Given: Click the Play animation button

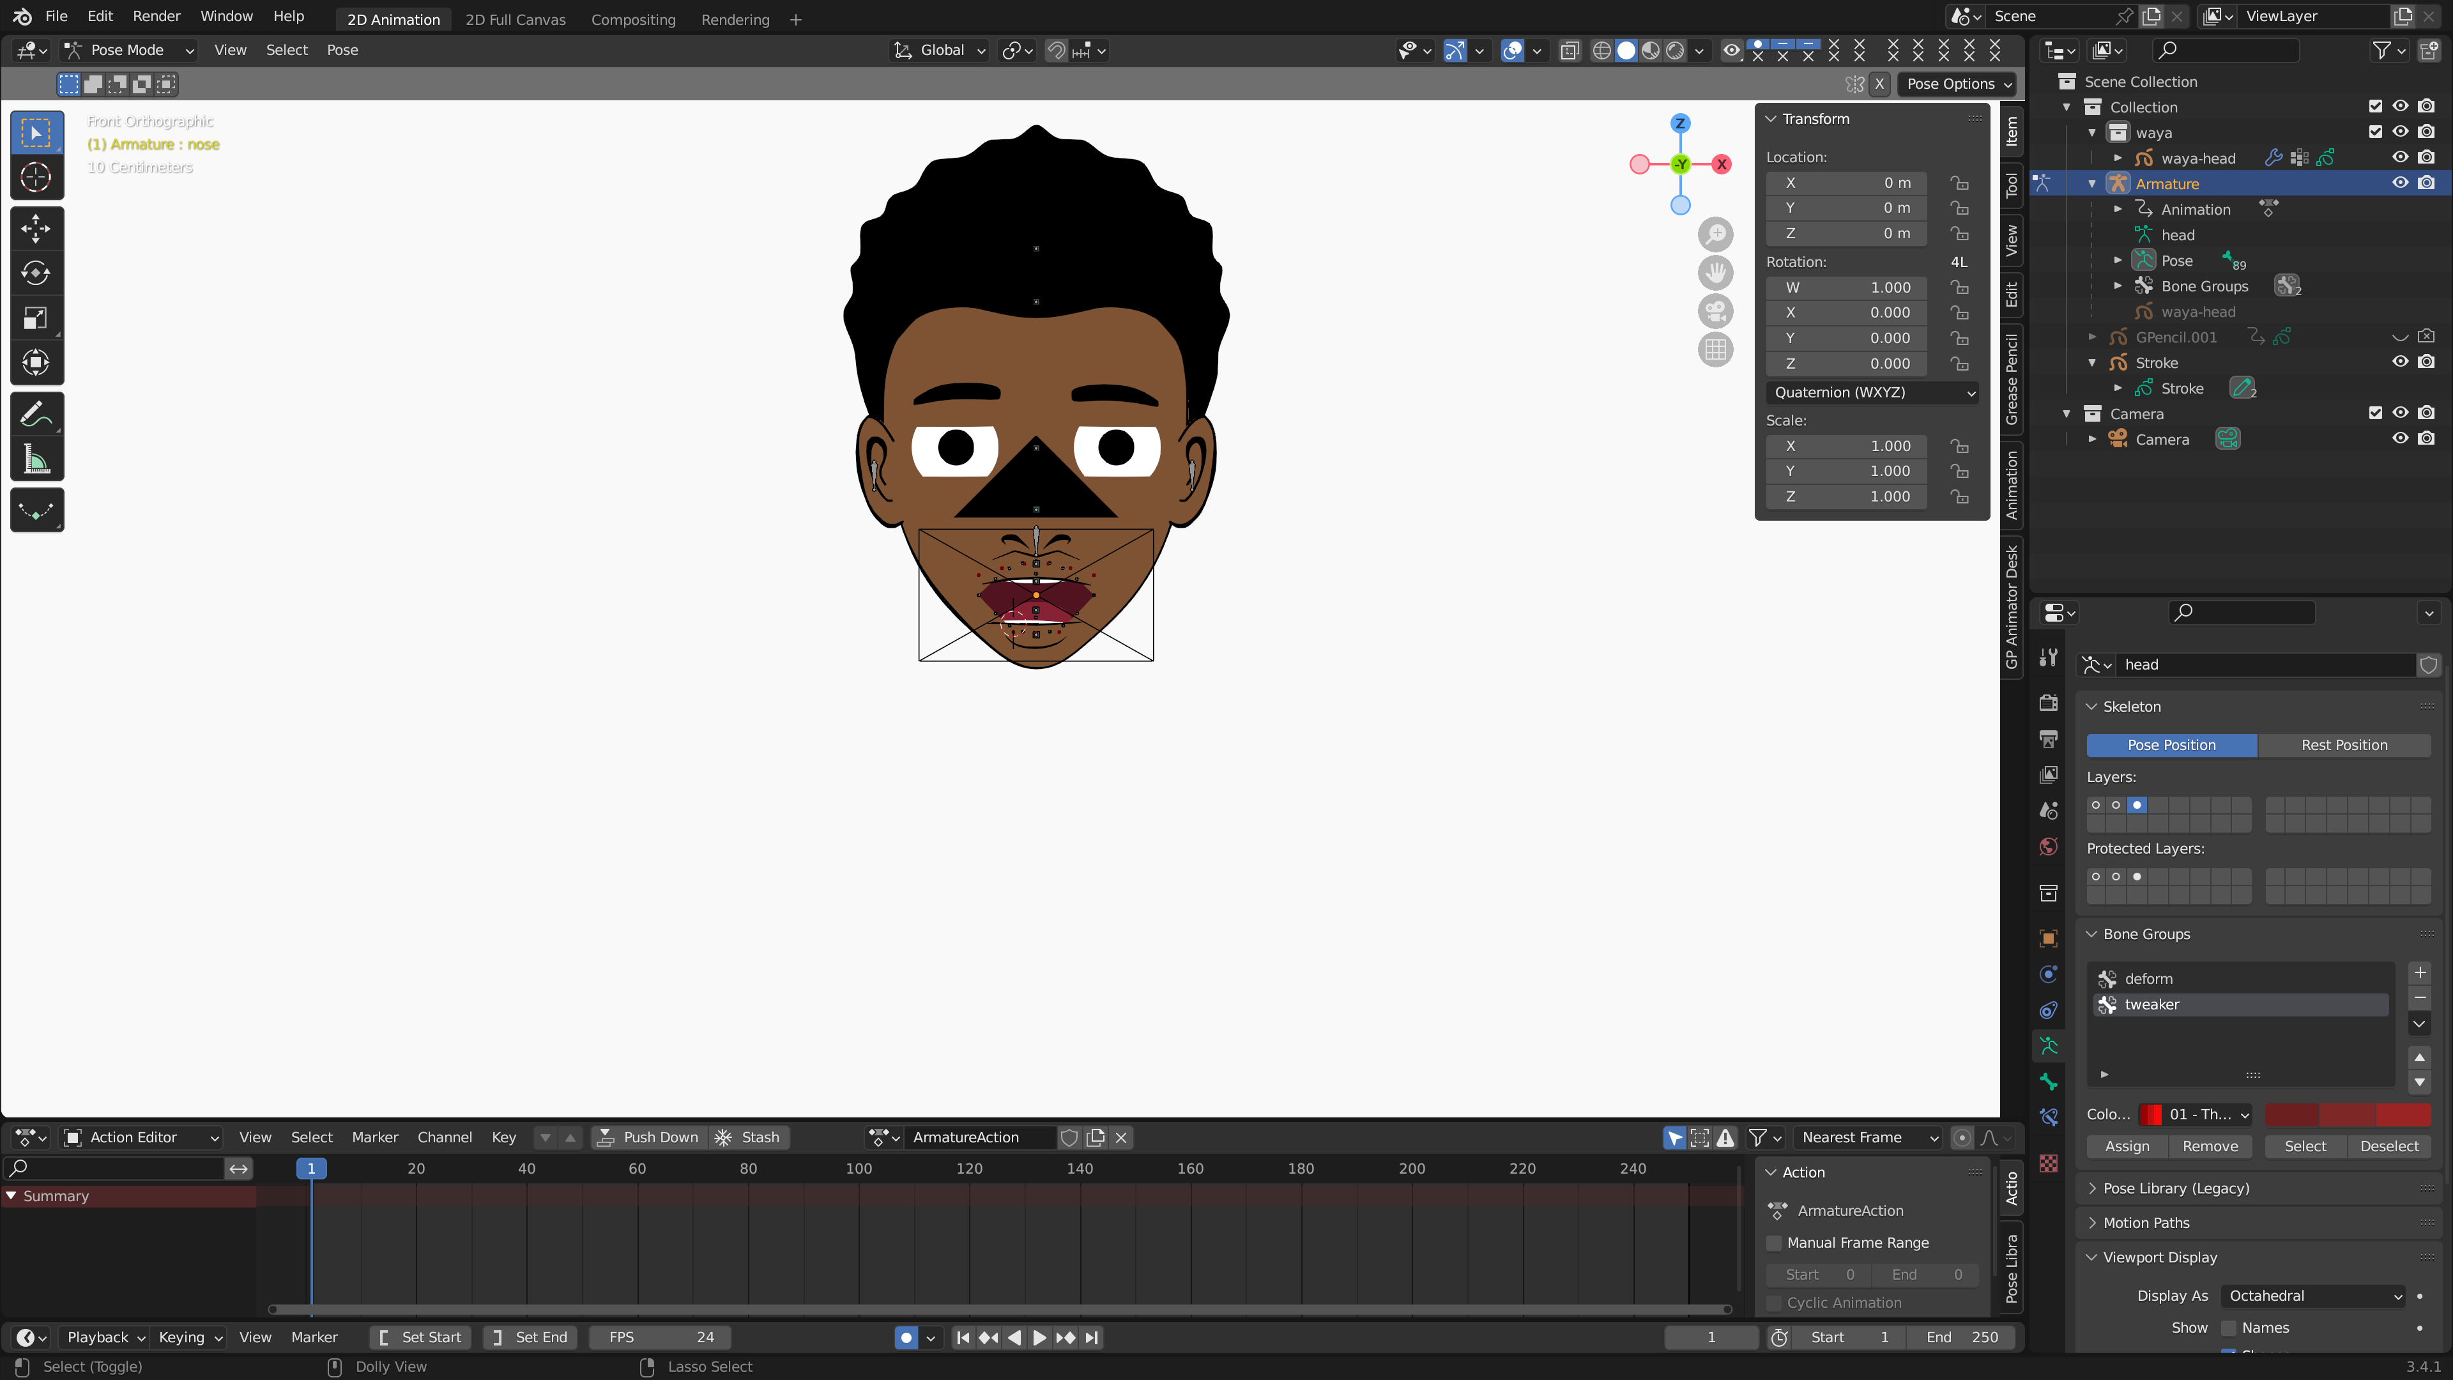Looking at the screenshot, I should click(x=1039, y=1337).
